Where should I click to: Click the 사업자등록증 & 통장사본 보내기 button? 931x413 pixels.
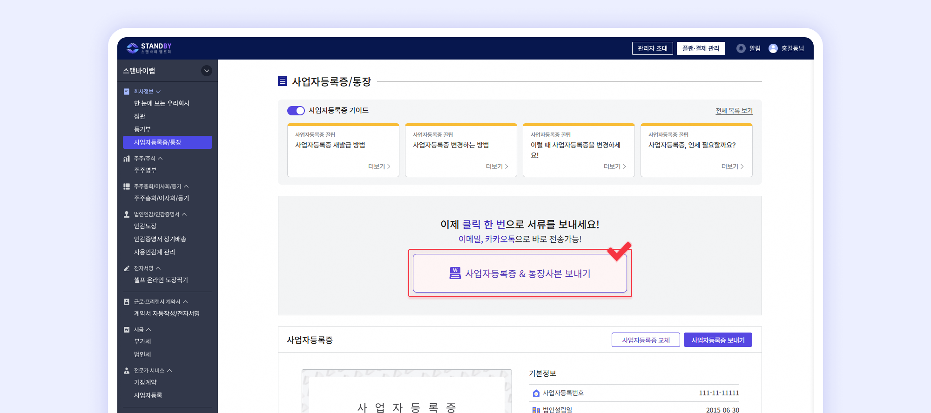[520, 273]
